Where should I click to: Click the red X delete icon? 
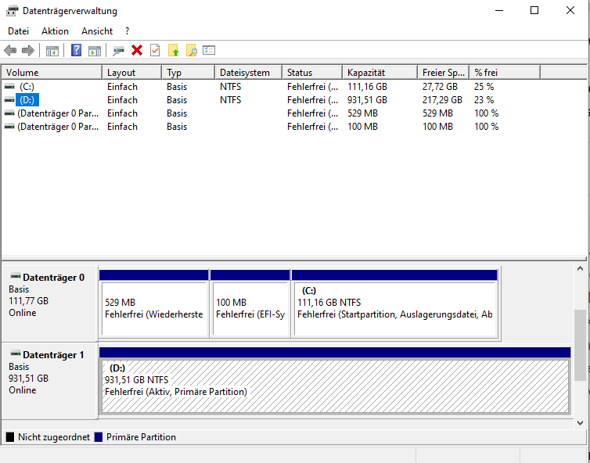tap(137, 50)
